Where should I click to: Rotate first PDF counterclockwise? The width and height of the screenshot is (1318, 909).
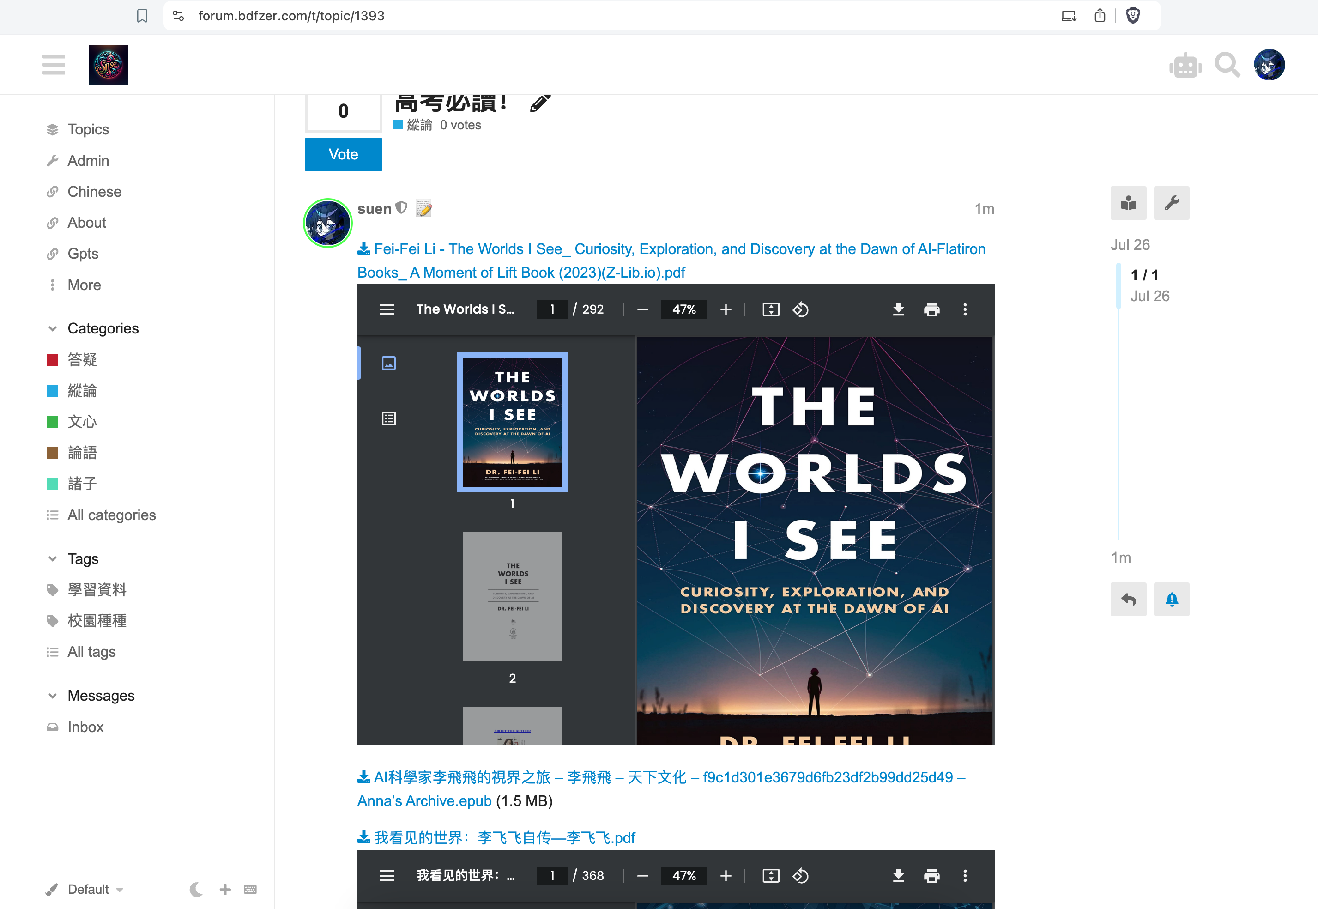pos(800,309)
